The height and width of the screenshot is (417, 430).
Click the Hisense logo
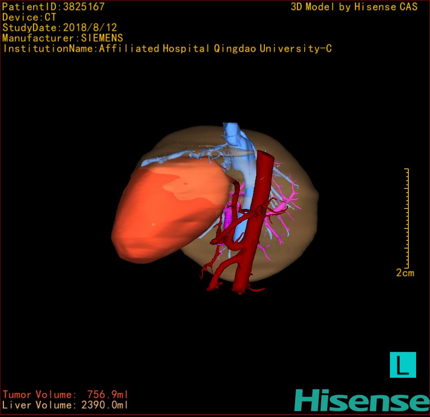coord(361,400)
